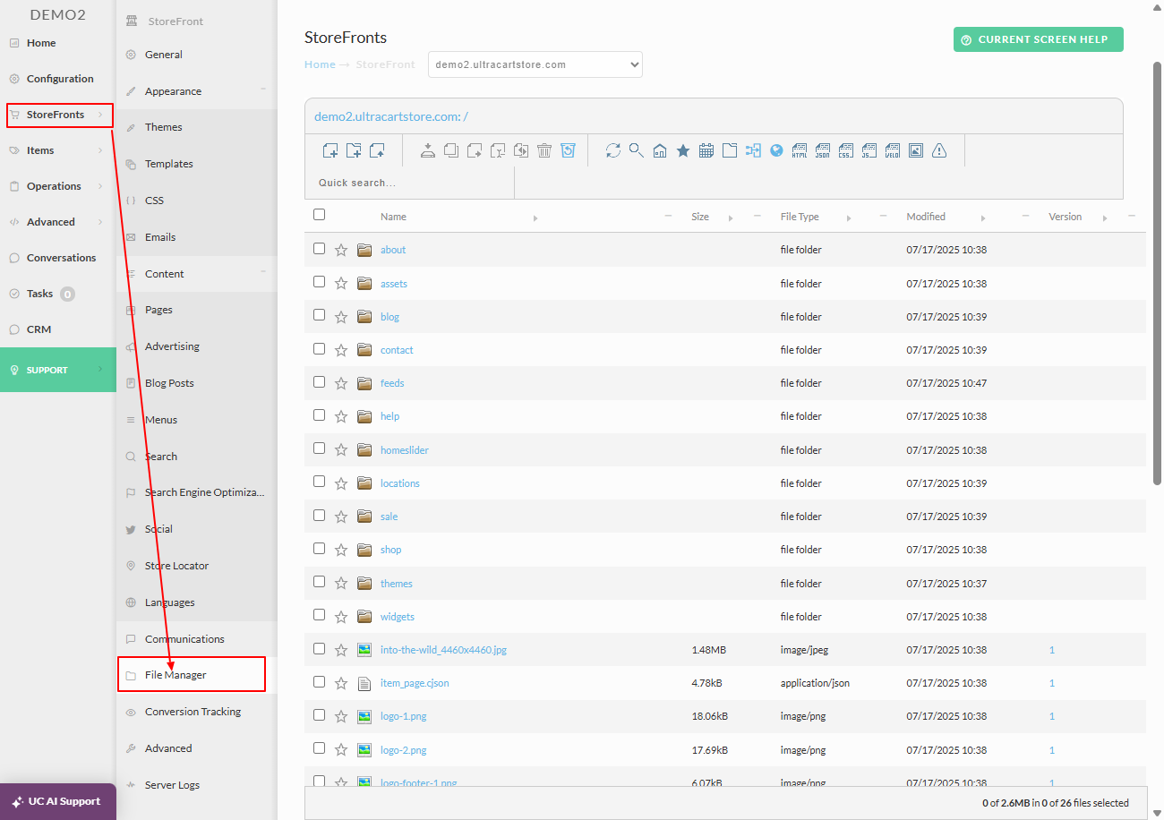Click the calendar icon in file toolbar
The width and height of the screenshot is (1164, 820).
tap(706, 150)
